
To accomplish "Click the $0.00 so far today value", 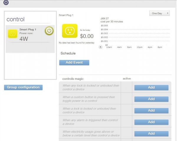I will point(87,36).
